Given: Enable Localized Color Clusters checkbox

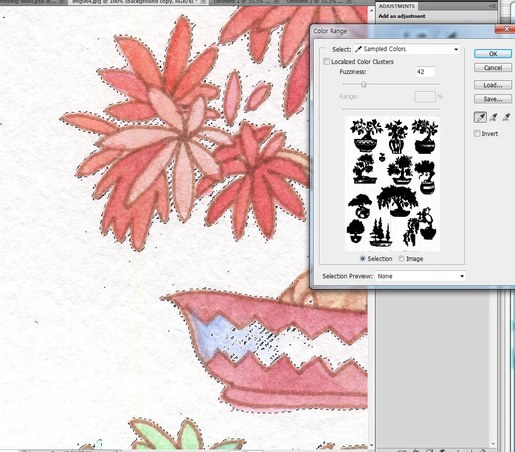Looking at the screenshot, I should tap(326, 62).
